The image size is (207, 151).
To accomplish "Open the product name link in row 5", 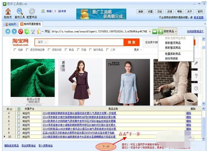I will pyautogui.click(x=79, y=117).
